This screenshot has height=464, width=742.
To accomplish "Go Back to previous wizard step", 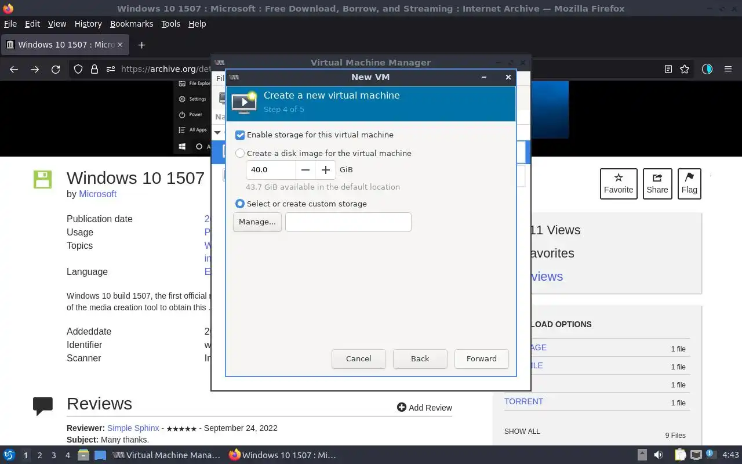I will [420, 358].
